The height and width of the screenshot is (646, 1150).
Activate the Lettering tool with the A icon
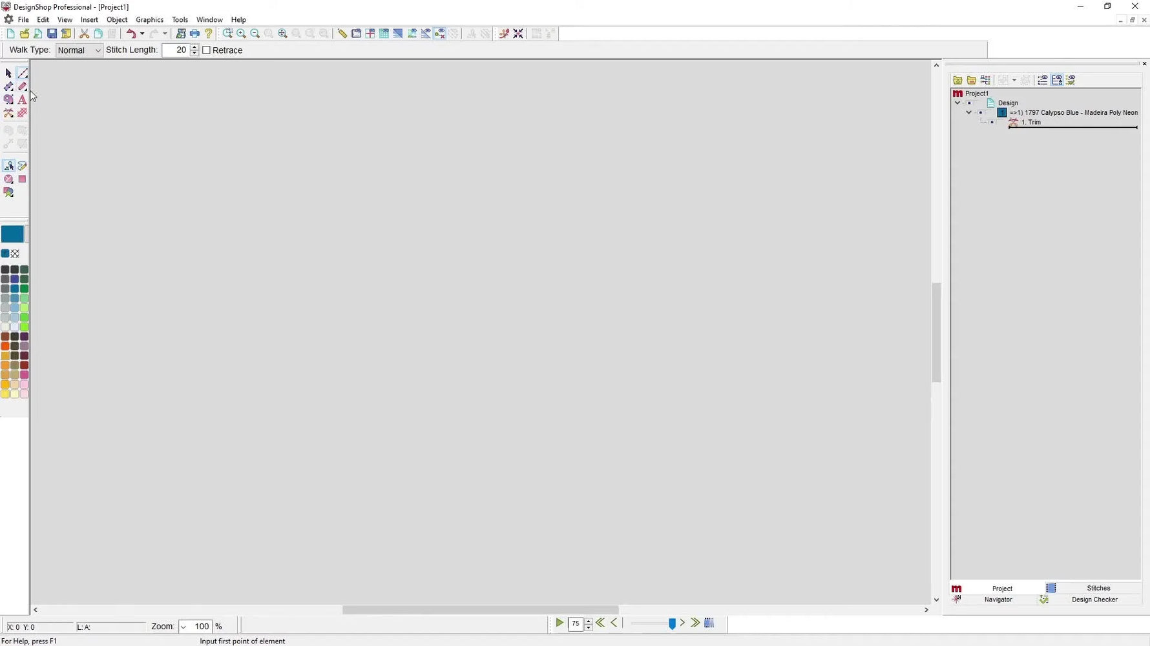[22, 99]
